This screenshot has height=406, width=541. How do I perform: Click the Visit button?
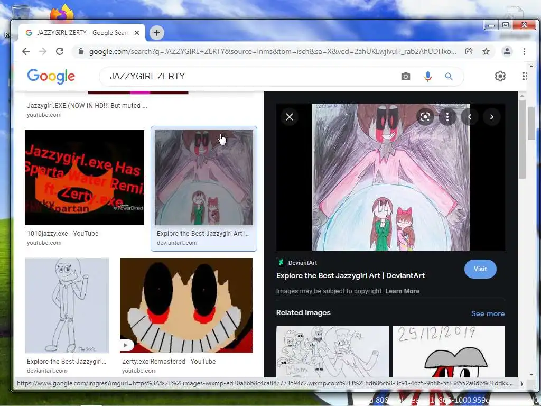(480, 269)
